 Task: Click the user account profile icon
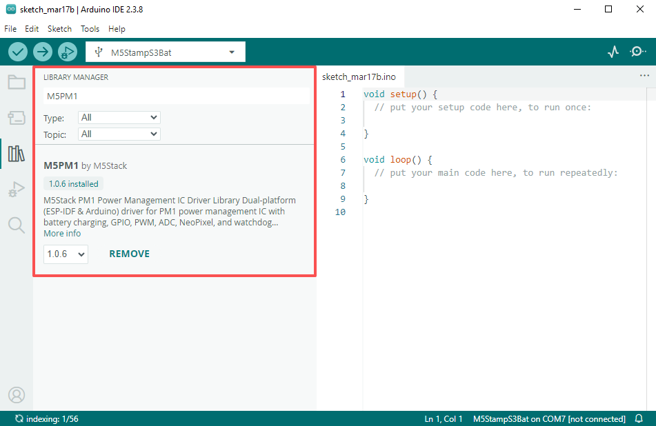pos(17,395)
